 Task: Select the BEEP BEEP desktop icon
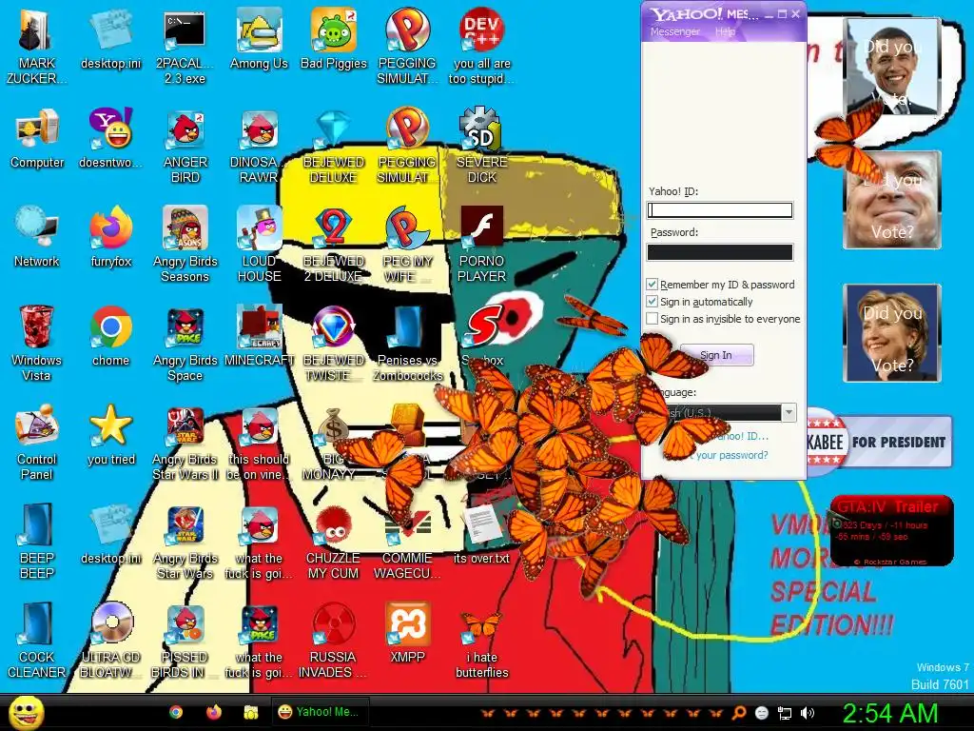pos(37,542)
